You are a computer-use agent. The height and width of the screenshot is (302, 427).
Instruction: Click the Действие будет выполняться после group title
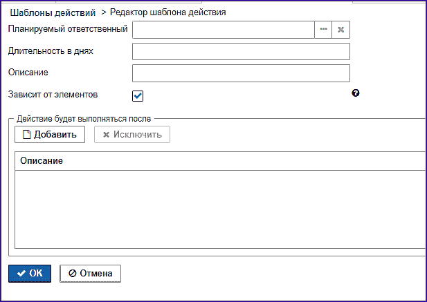click(84, 119)
